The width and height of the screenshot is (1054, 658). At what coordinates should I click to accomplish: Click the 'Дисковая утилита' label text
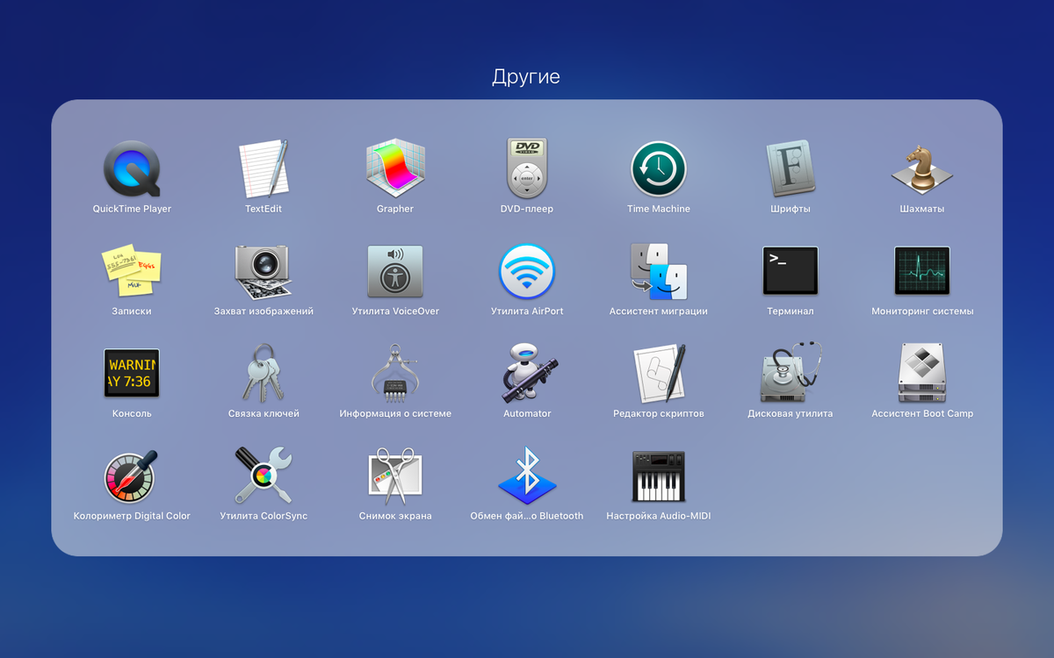pos(790,413)
